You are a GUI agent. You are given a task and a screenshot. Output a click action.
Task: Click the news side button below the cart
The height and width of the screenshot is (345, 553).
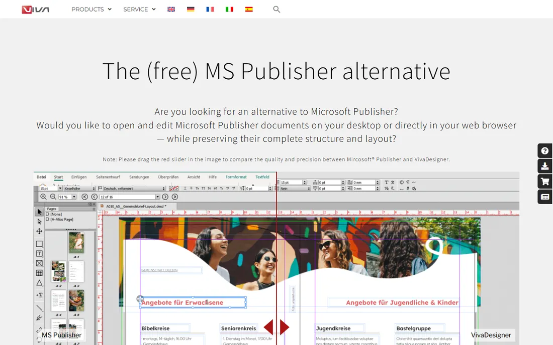tap(545, 197)
